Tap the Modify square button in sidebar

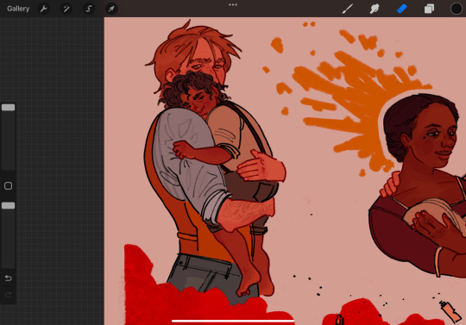[9, 186]
